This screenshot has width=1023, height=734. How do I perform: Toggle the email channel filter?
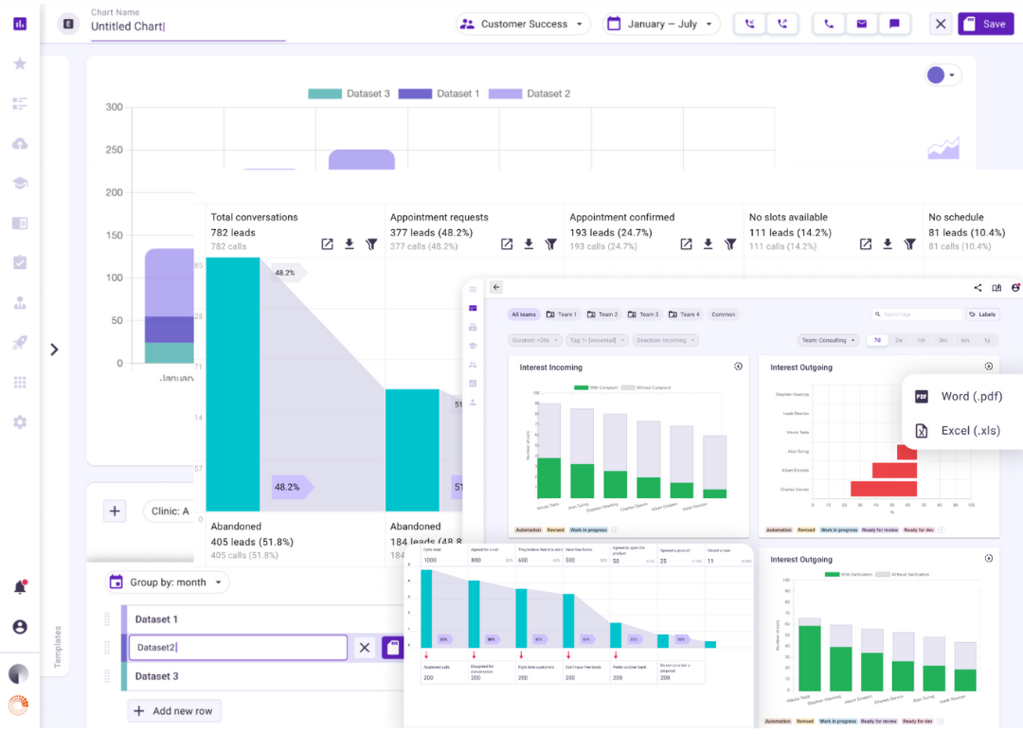pyautogui.click(x=862, y=24)
